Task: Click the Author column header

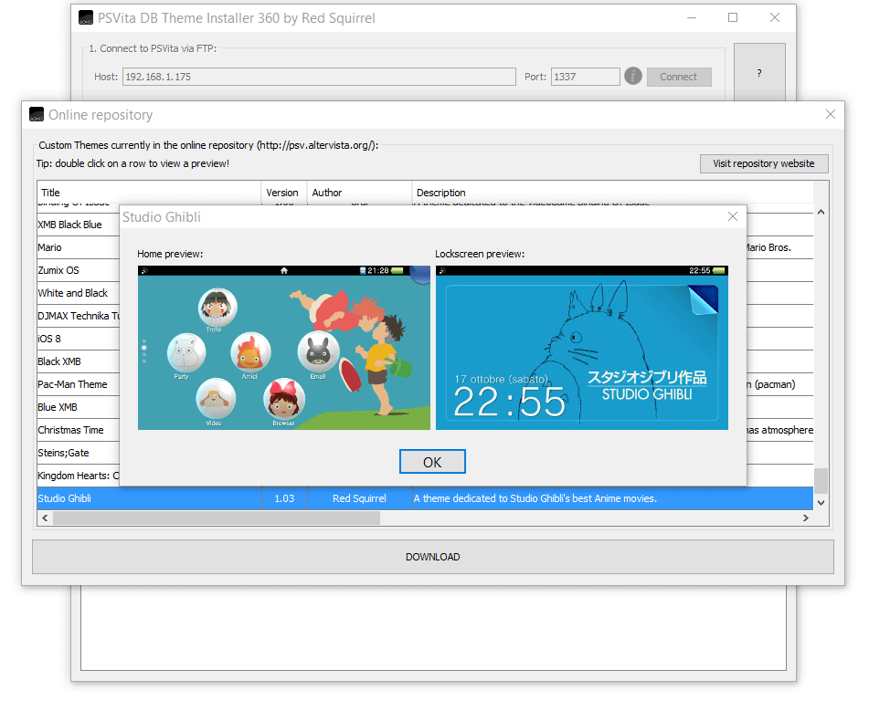Action: point(358,193)
